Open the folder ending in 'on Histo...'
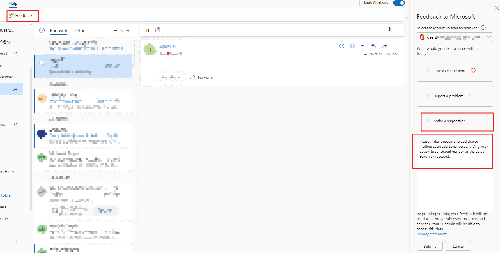 [9, 172]
